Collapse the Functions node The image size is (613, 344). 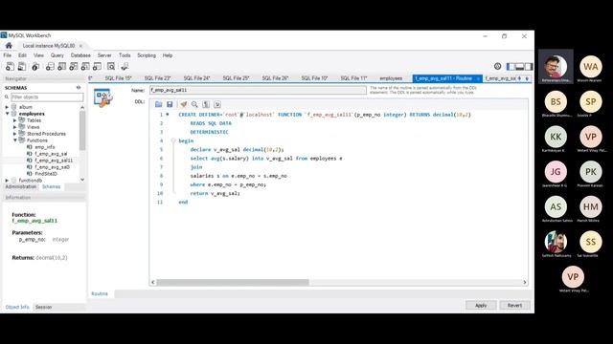[15, 140]
